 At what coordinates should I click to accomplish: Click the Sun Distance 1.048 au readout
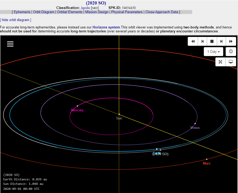pos(23,184)
